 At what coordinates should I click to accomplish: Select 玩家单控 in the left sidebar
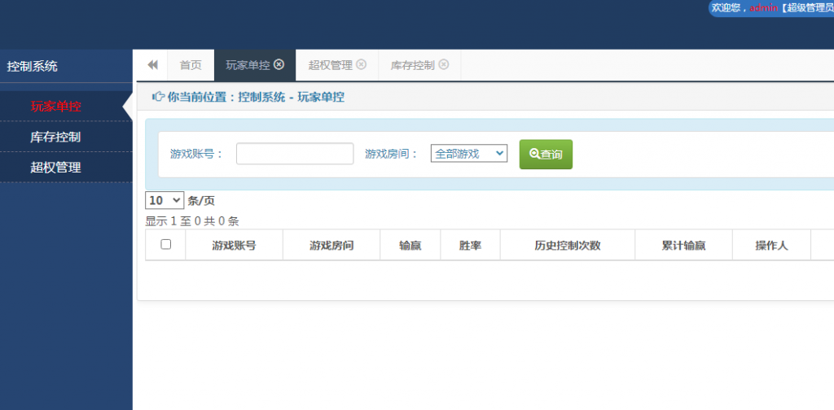[56, 106]
